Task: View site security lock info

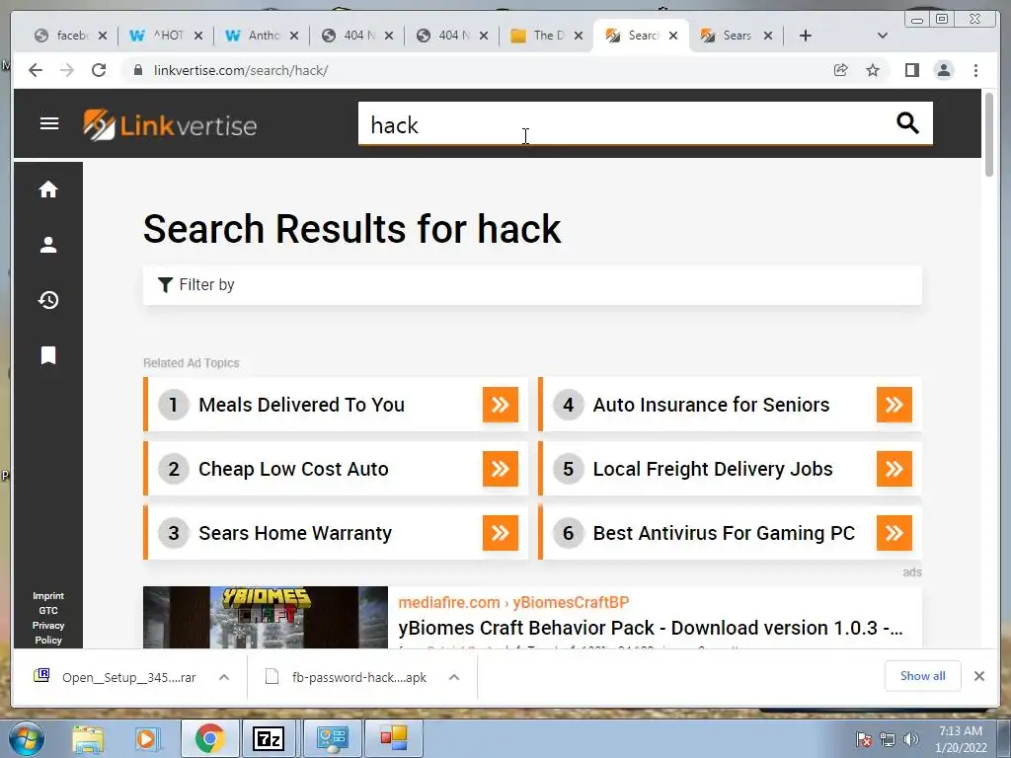Action: [x=137, y=70]
